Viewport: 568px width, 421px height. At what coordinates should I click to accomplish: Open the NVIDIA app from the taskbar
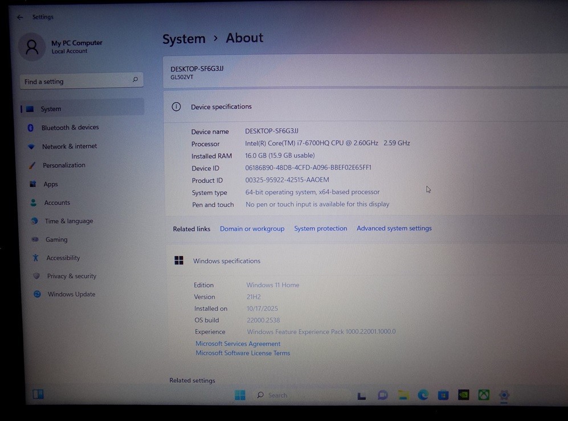[x=464, y=395]
